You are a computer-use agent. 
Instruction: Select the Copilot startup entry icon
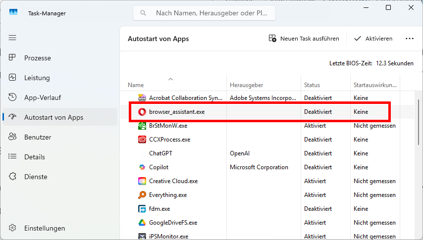point(142,167)
